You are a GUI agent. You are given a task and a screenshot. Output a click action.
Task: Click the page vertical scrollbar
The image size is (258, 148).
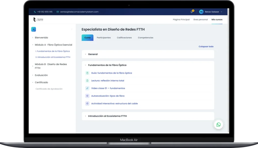[x=228, y=71]
